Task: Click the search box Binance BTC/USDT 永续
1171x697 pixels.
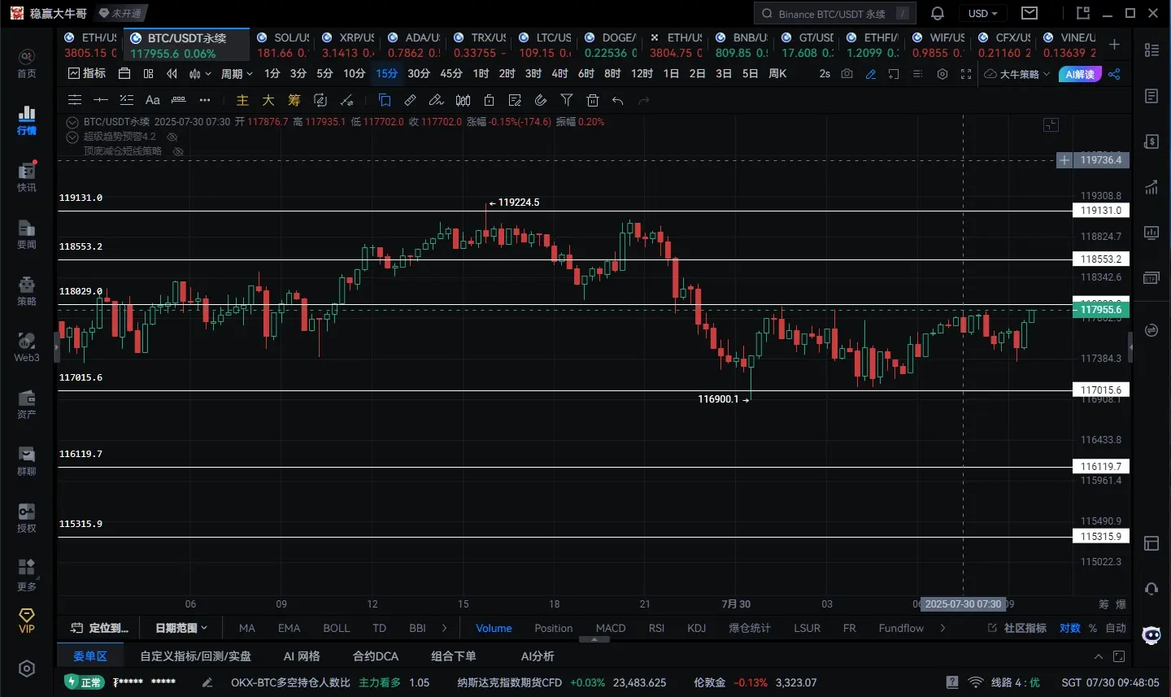Action: click(835, 13)
